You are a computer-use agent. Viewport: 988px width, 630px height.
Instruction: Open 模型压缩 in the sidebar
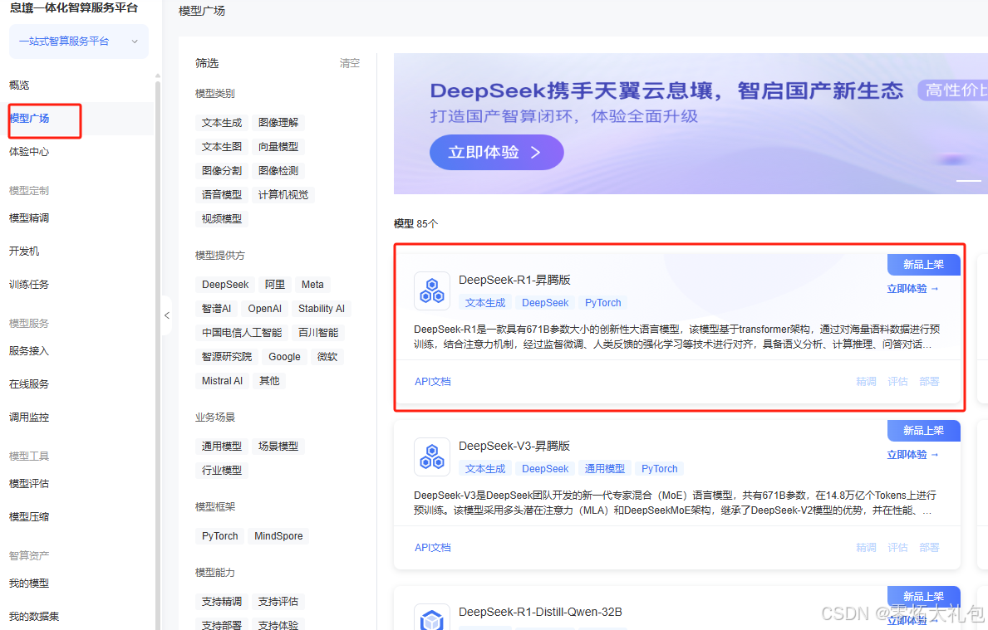(x=29, y=517)
